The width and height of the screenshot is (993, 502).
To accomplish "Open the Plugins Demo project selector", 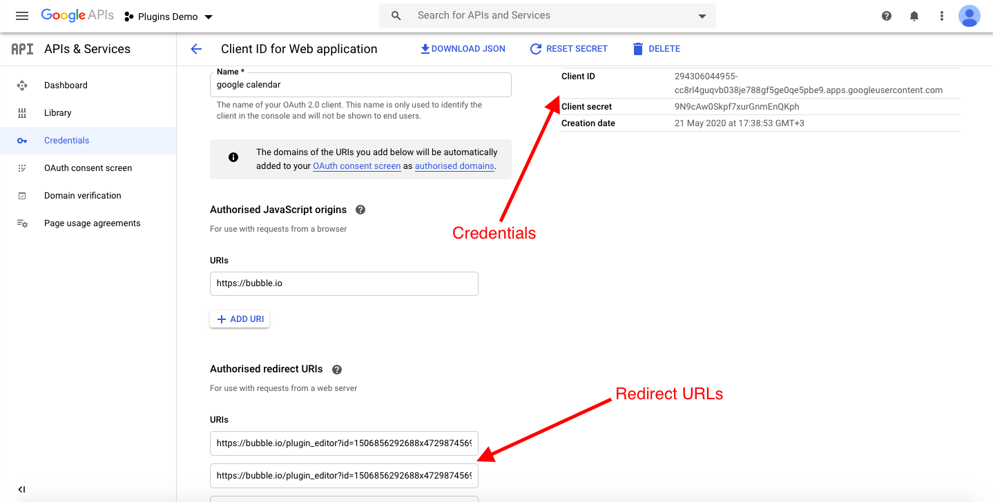I will tap(169, 17).
